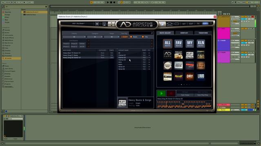The image size is (261, 146).
Task: Open the Category filter dropdown
Action: point(95,37)
